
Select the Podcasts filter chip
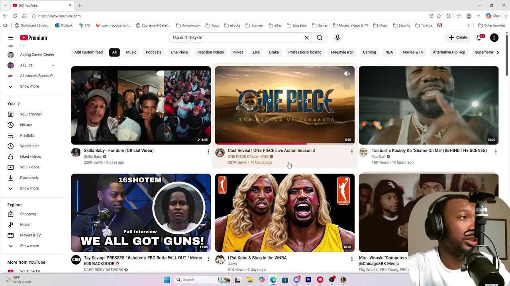[153, 52]
